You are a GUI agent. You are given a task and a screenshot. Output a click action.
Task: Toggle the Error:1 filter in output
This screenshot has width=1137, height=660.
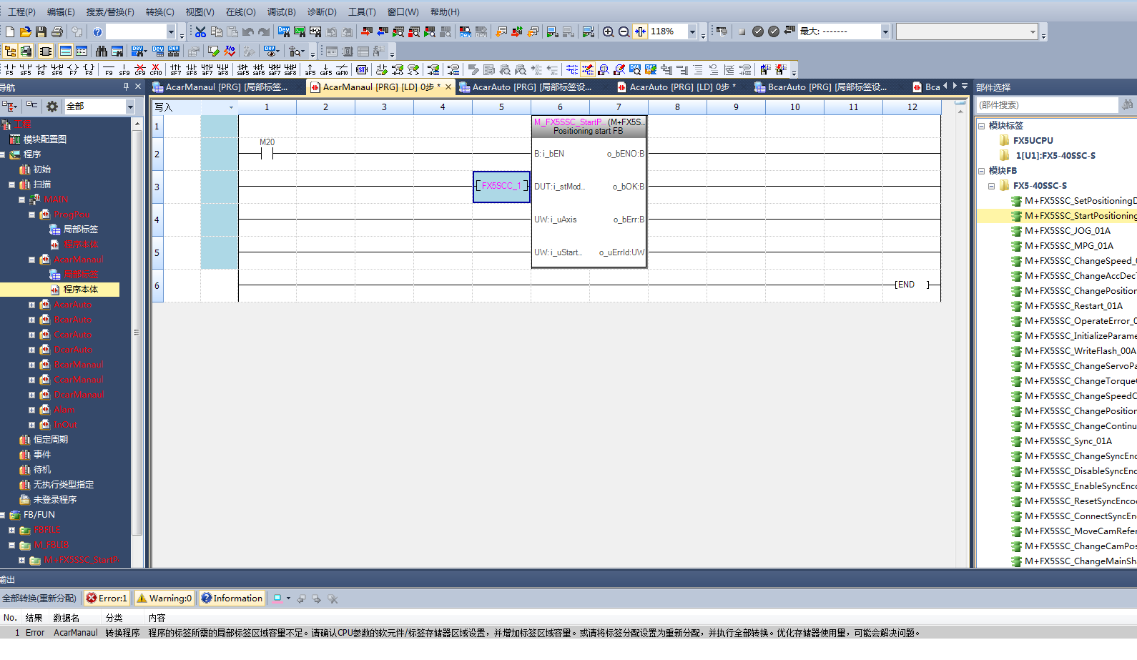point(107,599)
